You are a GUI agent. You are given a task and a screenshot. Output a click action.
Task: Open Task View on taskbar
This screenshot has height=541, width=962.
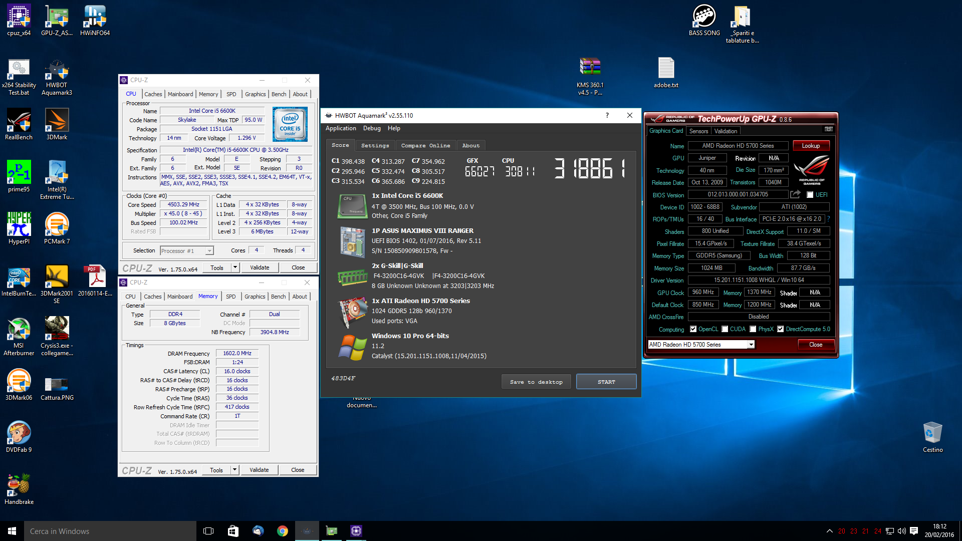pyautogui.click(x=208, y=531)
